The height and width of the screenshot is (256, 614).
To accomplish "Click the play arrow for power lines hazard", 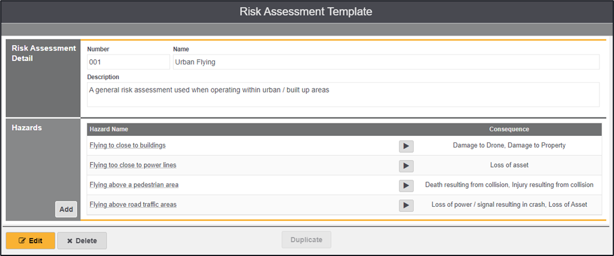I will (406, 166).
